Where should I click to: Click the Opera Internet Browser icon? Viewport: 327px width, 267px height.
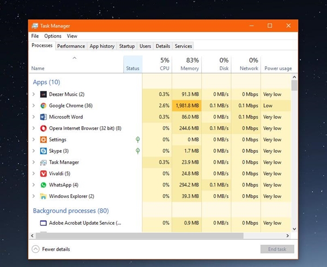click(44, 128)
